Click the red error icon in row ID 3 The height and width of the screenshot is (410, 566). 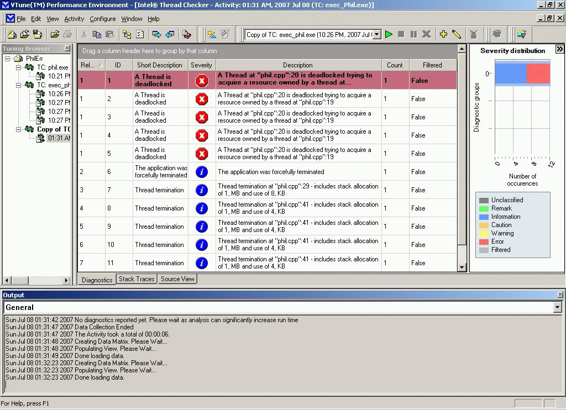click(x=202, y=117)
